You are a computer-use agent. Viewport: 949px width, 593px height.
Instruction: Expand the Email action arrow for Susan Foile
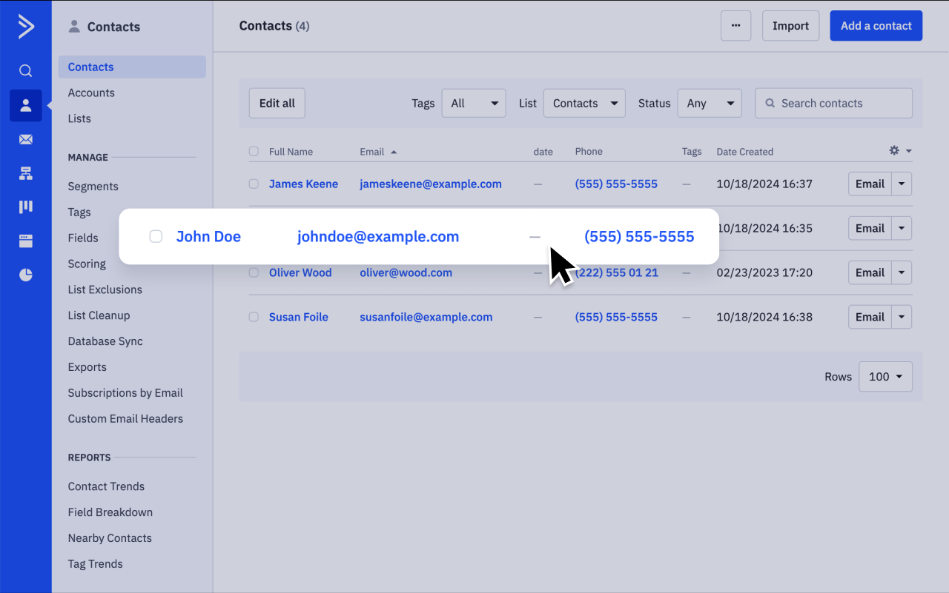pos(902,317)
